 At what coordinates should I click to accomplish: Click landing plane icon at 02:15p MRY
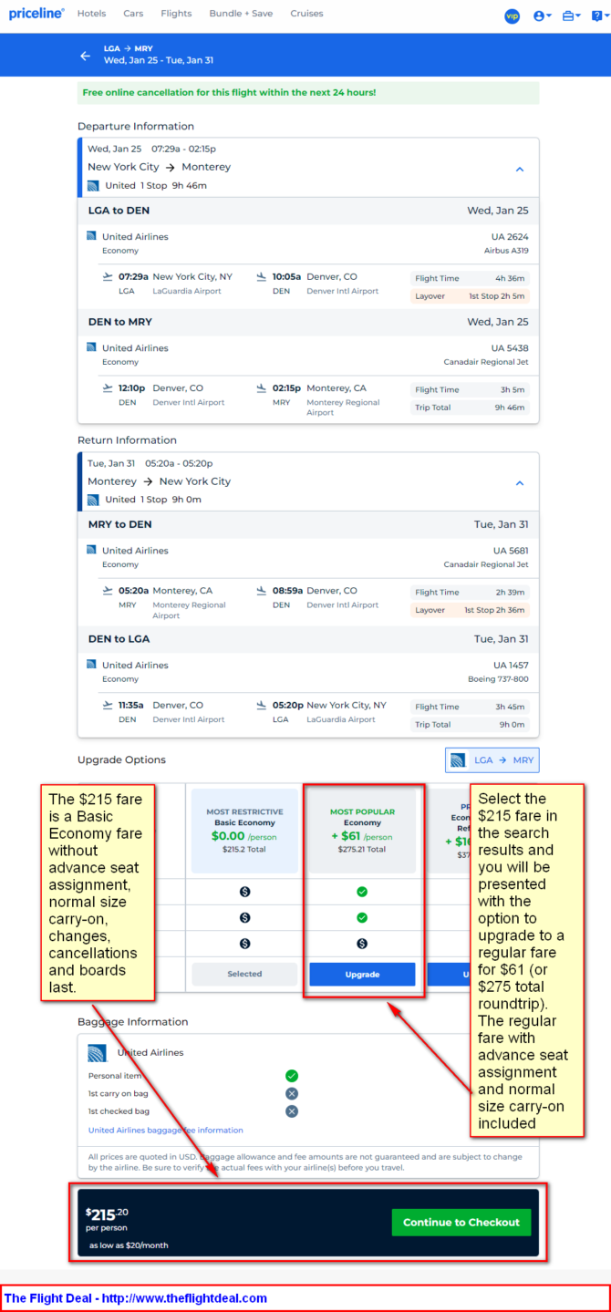pyautogui.click(x=263, y=387)
